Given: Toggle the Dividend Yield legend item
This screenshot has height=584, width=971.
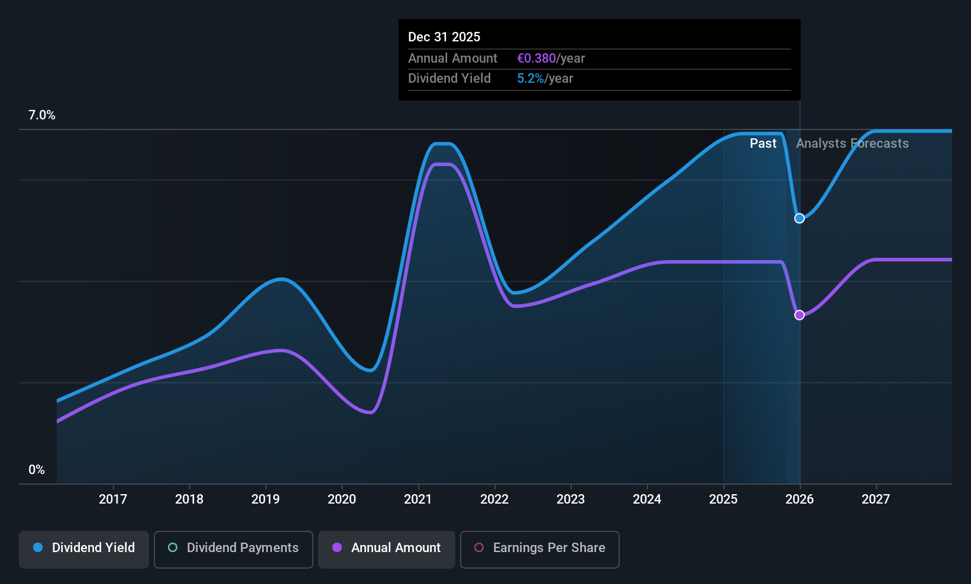Looking at the screenshot, I should 83,549.
